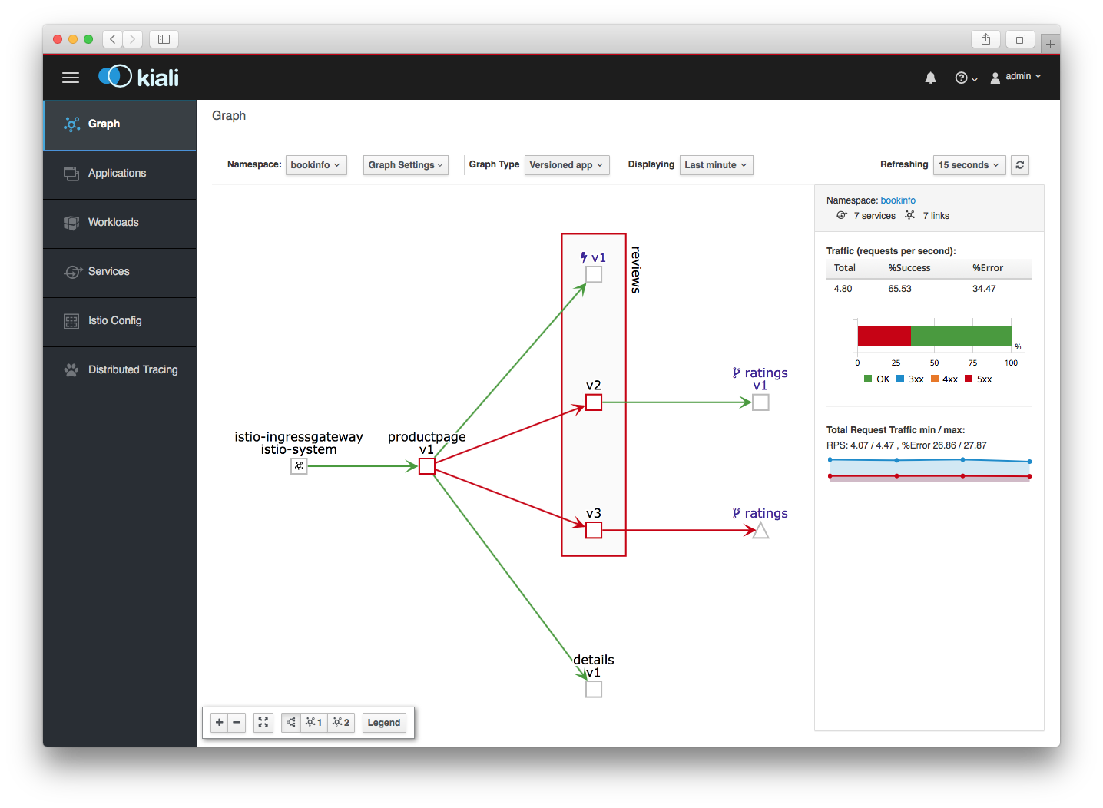1103x808 pixels.
Task: Switch to graph layout style 2
Action: [341, 723]
